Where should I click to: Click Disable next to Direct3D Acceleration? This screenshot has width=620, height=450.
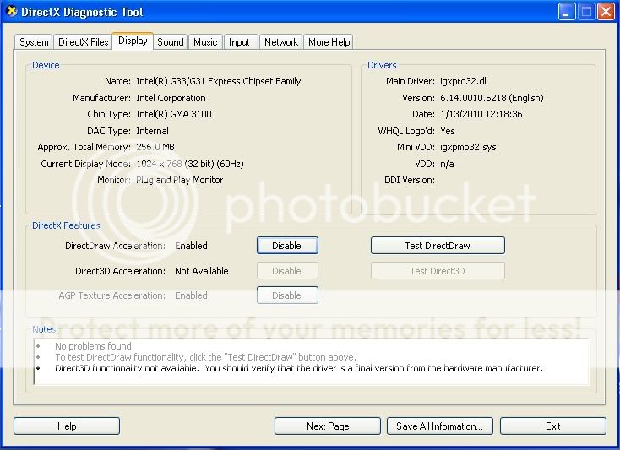click(x=287, y=271)
